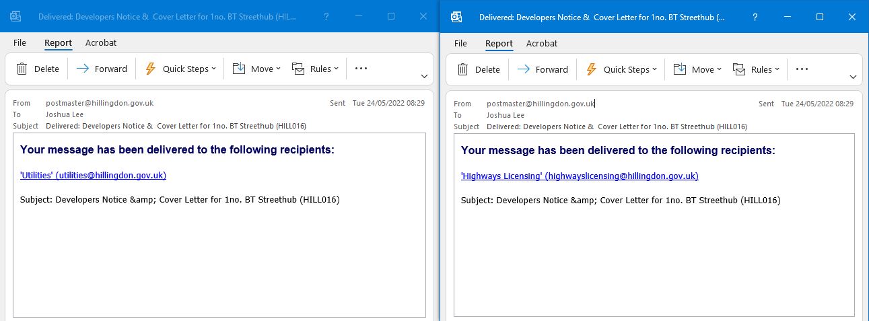
Task: Click the help question mark in left title bar
Action: click(326, 16)
